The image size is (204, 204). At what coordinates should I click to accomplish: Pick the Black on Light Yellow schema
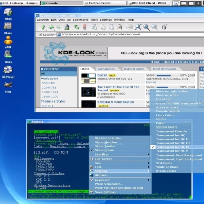[x=172, y=91]
